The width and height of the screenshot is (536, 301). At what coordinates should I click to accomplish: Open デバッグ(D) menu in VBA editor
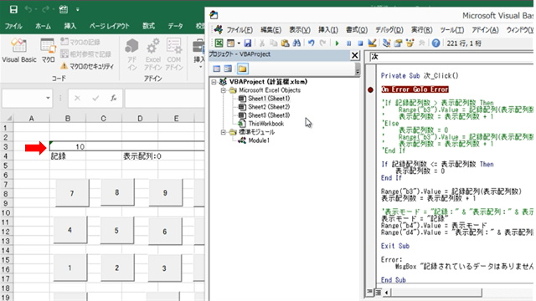[x=389, y=30]
